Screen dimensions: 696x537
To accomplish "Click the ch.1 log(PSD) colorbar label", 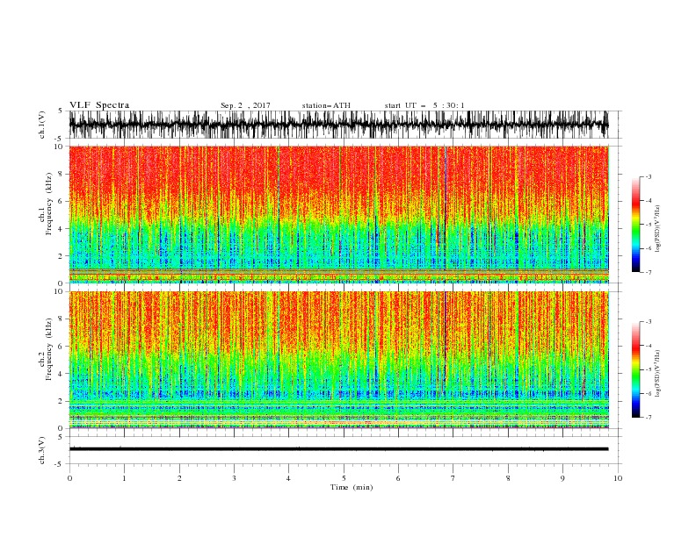I will pos(659,229).
